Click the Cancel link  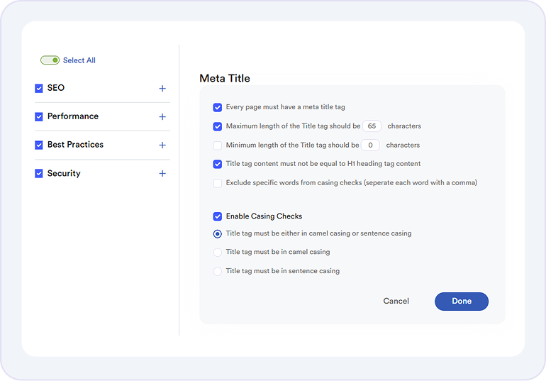point(396,302)
